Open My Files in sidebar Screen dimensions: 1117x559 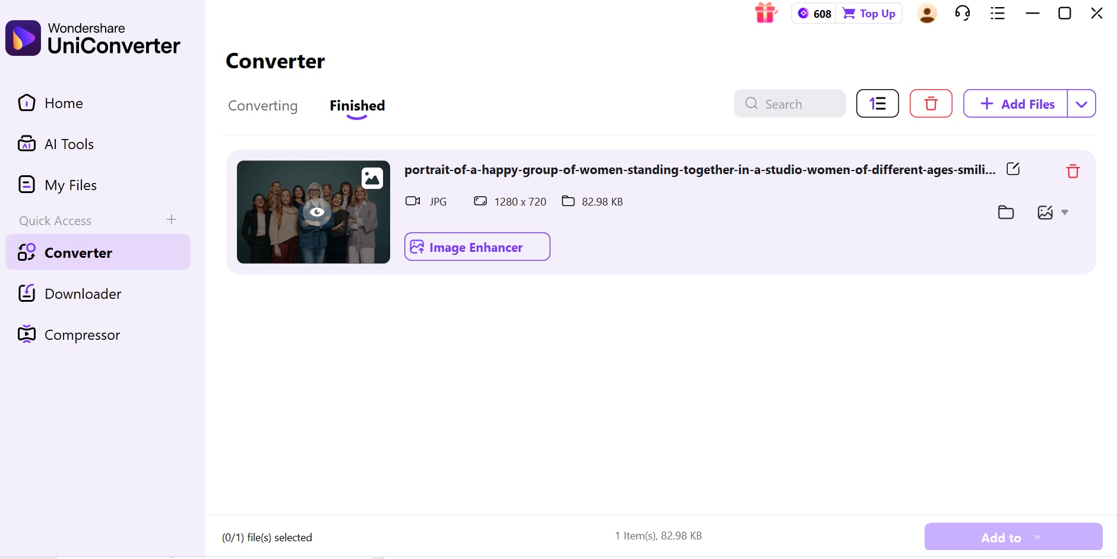tap(98, 185)
